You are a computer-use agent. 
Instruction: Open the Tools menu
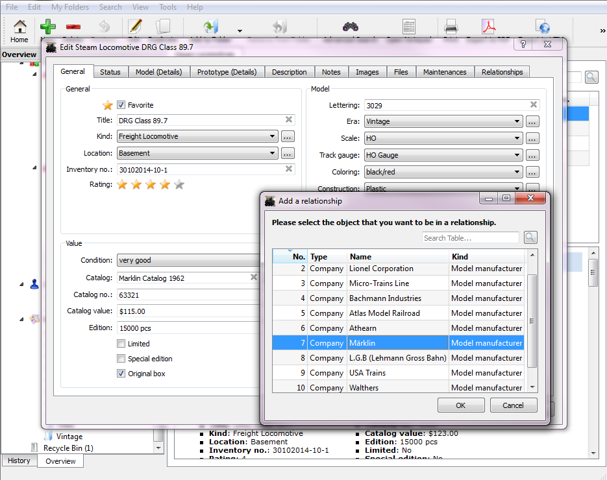point(167,7)
